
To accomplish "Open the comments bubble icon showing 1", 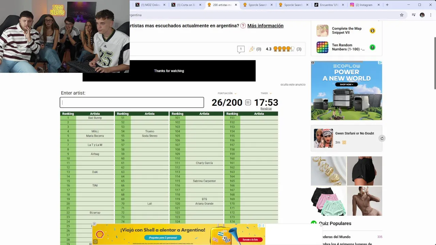I will (x=241, y=49).
